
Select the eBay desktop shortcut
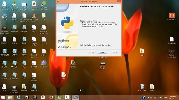point(4,88)
